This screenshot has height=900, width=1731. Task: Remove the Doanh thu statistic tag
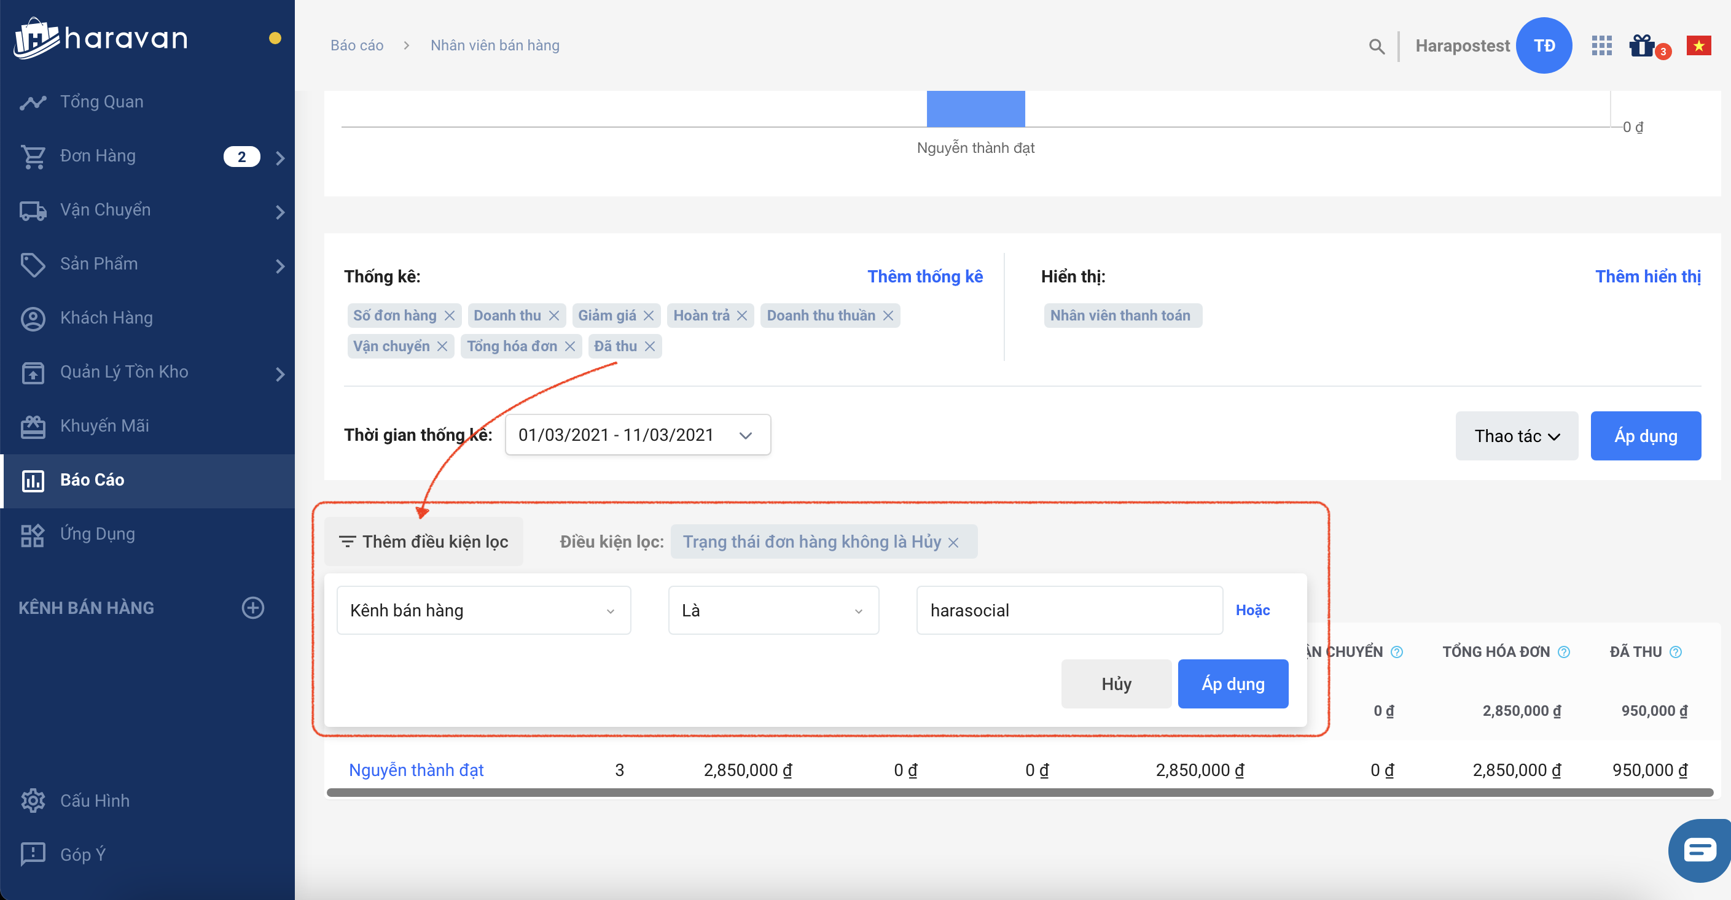click(553, 316)
